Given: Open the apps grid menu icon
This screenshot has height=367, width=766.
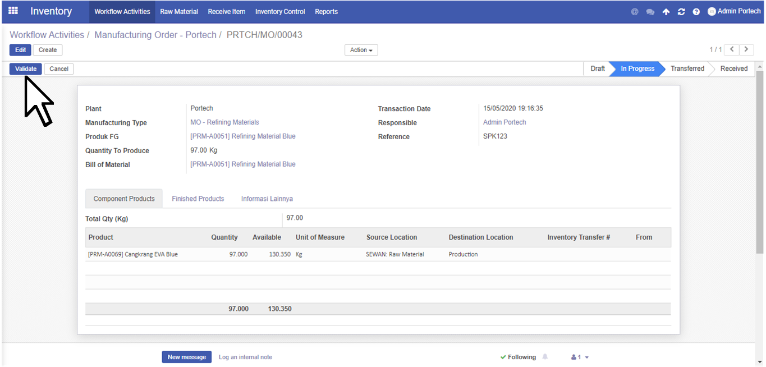Looking at the screenshot, I should (13, 11).
